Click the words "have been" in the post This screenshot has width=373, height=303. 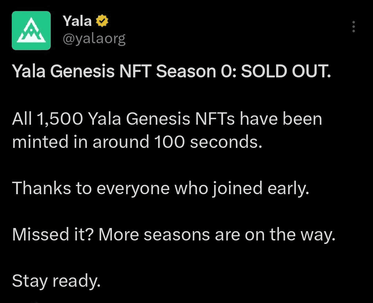(281, 119)
